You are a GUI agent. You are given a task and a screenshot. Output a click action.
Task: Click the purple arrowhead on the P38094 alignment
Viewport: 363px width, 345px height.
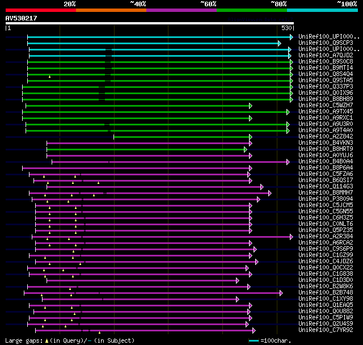(259, 199)
